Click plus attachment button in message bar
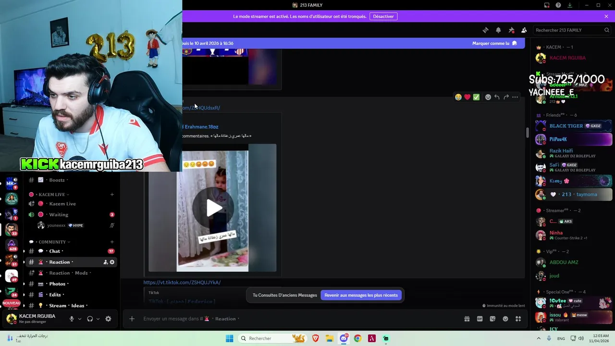 [132, 319]
